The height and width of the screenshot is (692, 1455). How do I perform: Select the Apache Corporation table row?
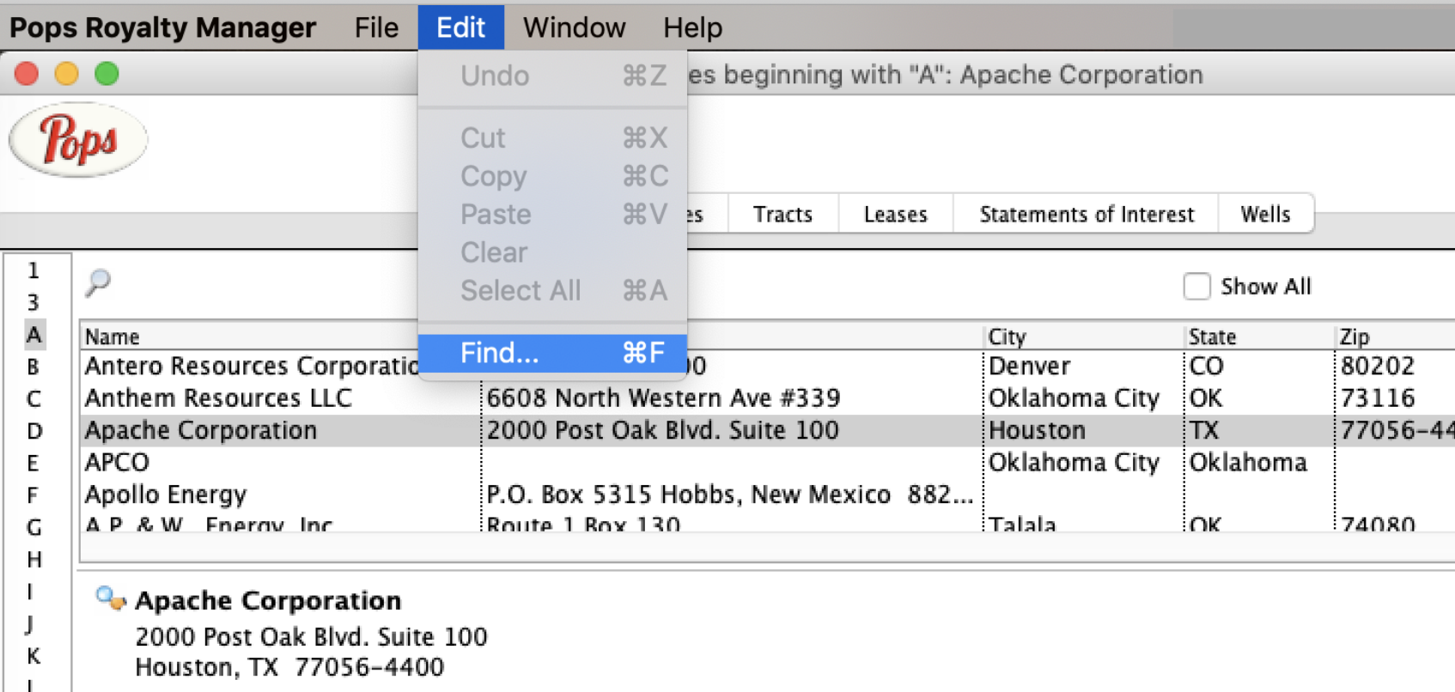click(767, 430)
